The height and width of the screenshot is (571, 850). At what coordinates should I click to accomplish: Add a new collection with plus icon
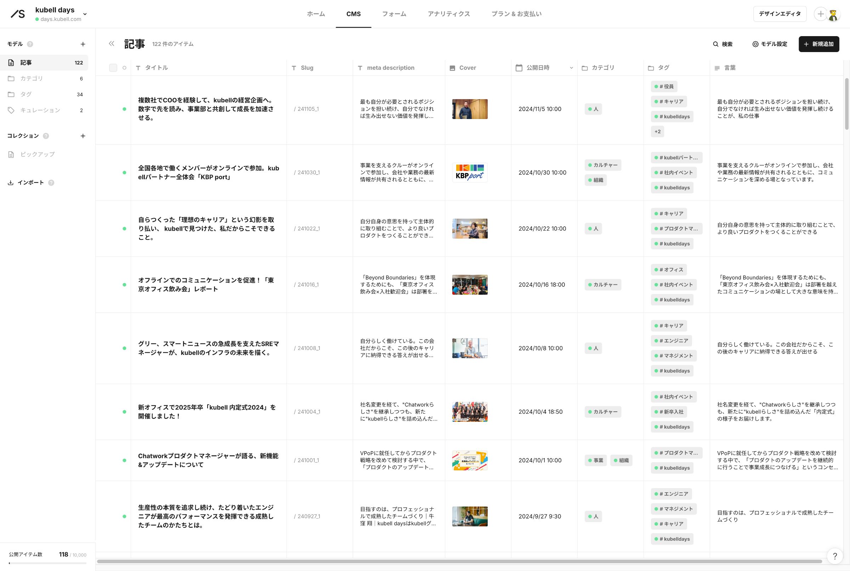(83, 136)
